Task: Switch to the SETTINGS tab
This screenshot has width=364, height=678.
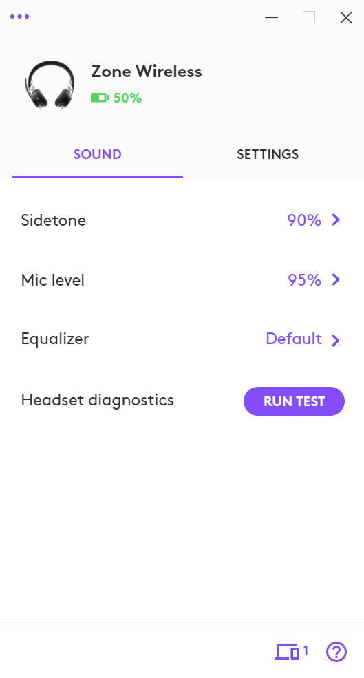Action: (268, 154)
